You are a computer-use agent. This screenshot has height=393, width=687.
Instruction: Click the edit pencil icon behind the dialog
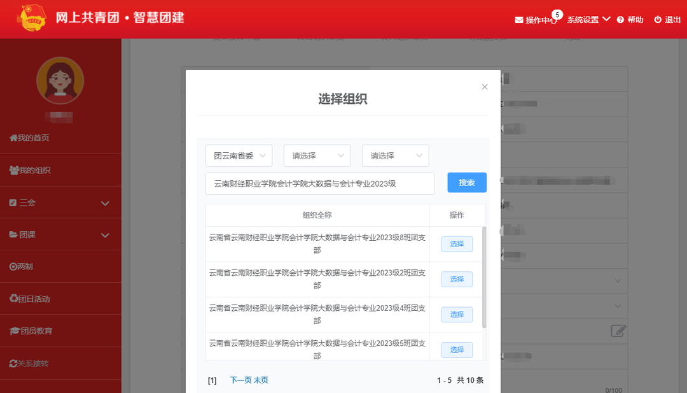coord(617,331)
